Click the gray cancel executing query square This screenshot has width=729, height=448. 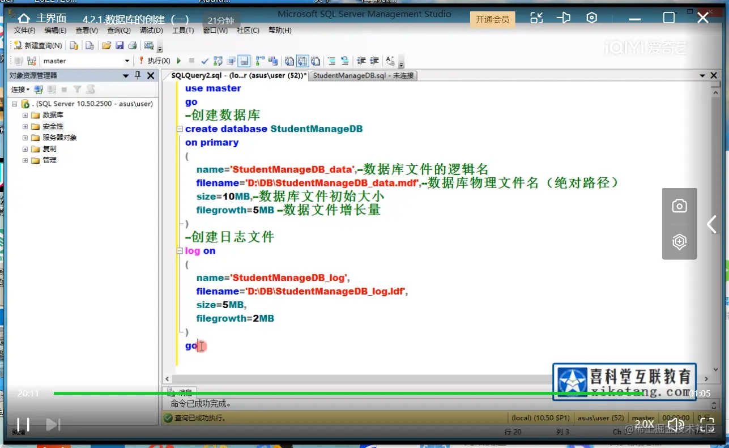(x=191, y=61)
